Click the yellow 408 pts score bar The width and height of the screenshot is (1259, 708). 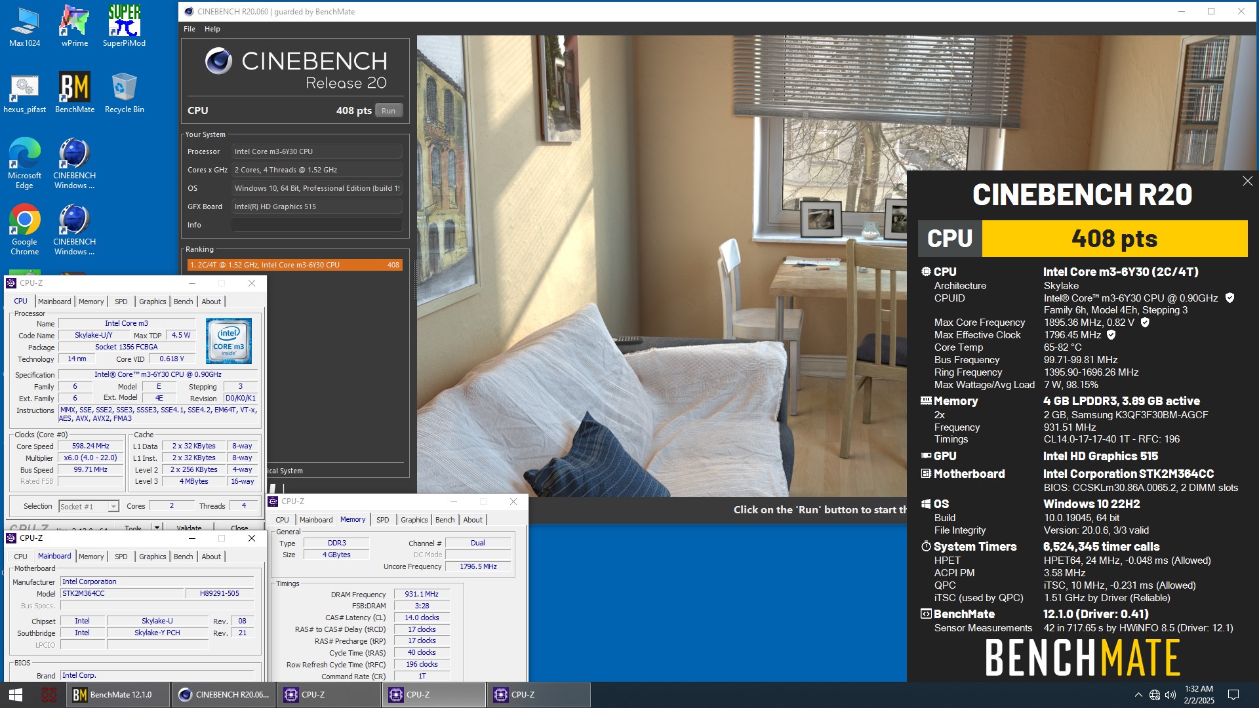coord(1114,239)
